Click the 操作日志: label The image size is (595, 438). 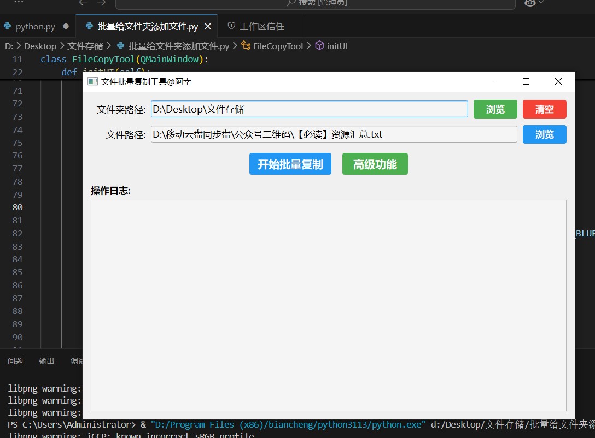pos(110,191)
